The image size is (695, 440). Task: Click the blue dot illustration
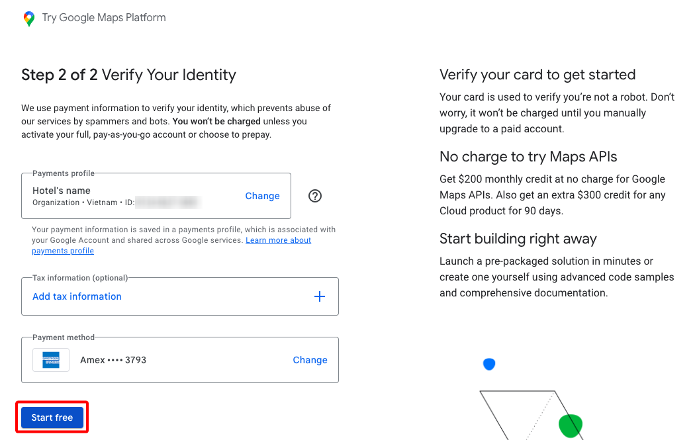click(489, 364)
